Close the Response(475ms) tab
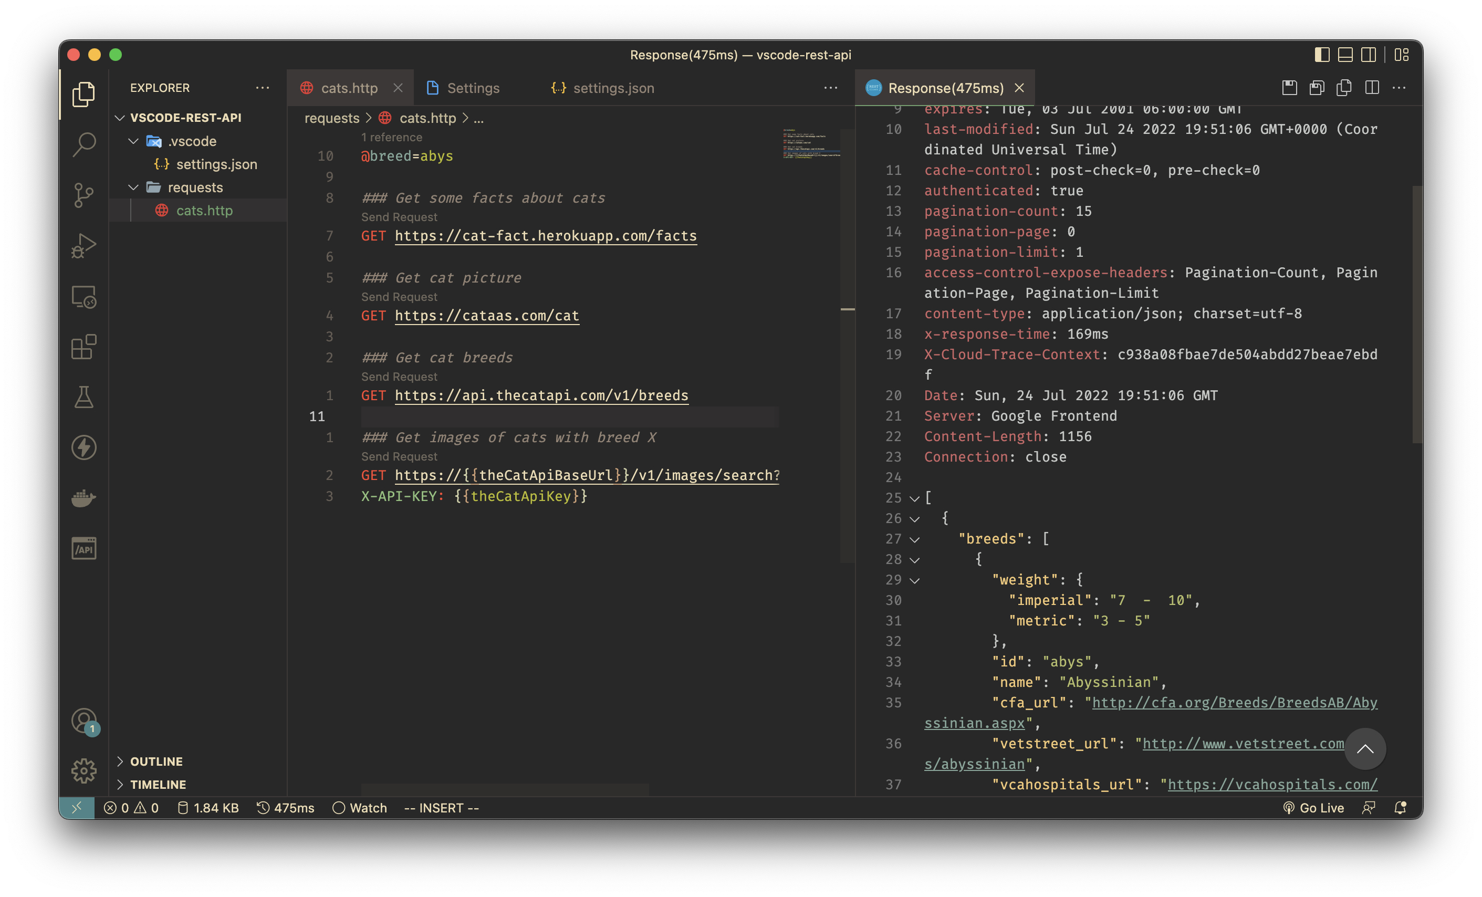The image size is (1482, 897). click(1019, 88)
